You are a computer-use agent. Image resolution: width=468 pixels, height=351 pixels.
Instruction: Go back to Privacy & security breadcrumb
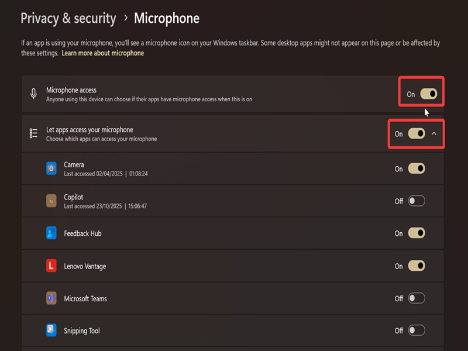click(x=68, y=19)
